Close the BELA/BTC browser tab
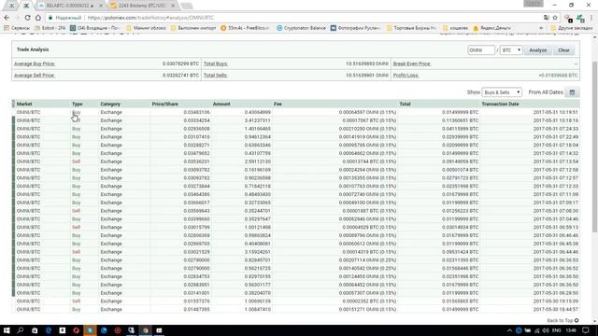Screen dimensions: 598x336 tap(101, 6)
